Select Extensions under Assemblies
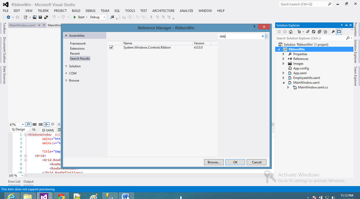 (77, 49)
